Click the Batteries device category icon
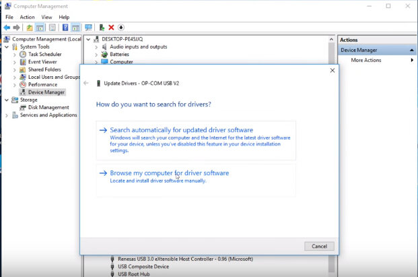Image resolution: width=418 pixels, height=277 pixels. click(x=104, y=55)
